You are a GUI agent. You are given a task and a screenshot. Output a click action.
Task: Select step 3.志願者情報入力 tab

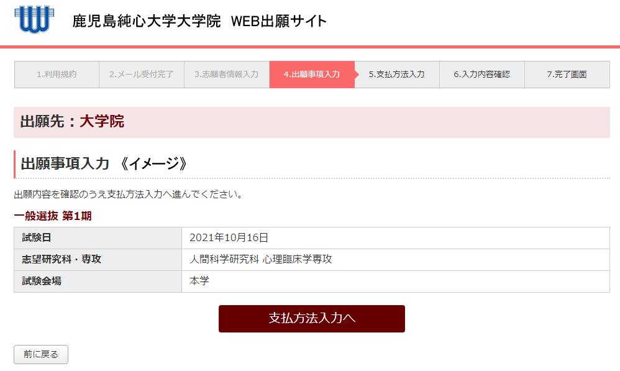click(227, 75)
